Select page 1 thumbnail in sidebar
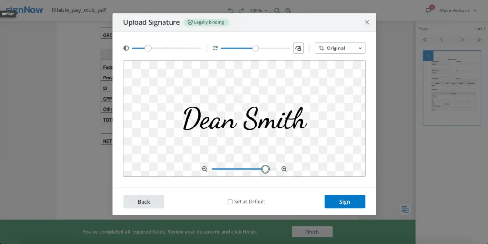The width and height of the screenshot is (488, 244). [452, 88]
